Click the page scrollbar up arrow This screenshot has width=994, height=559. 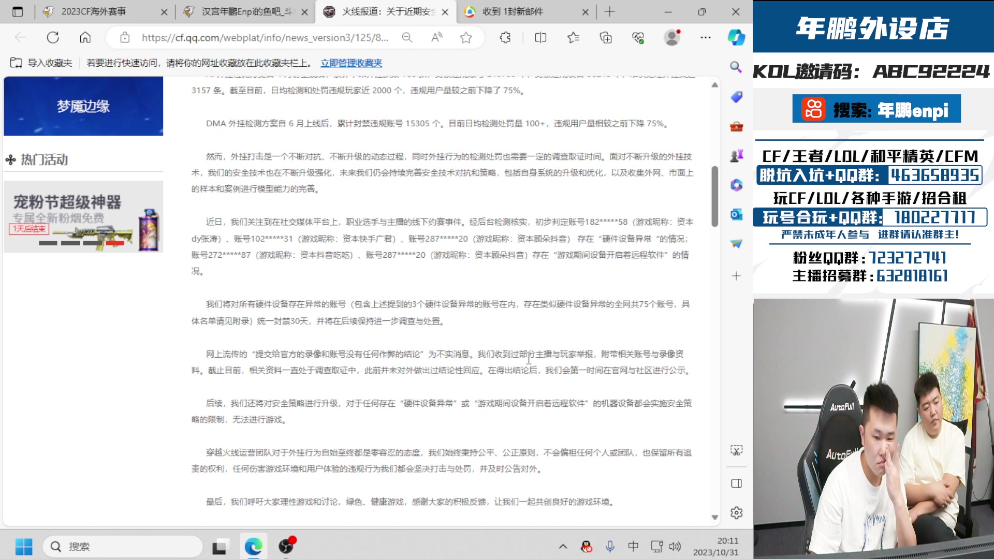(714, 84)
